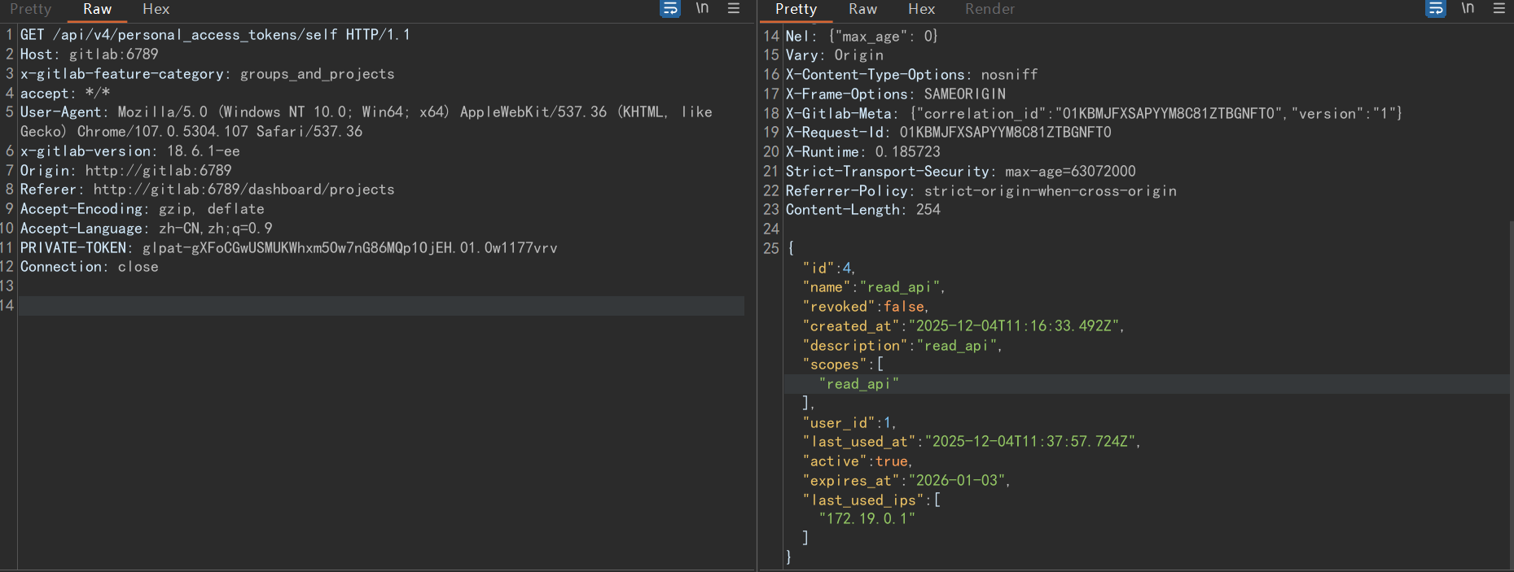This screenshot has height=572, width=1514.
Task: Click the "name":"read_api" JSON field
Action: (x=874, y=287)
